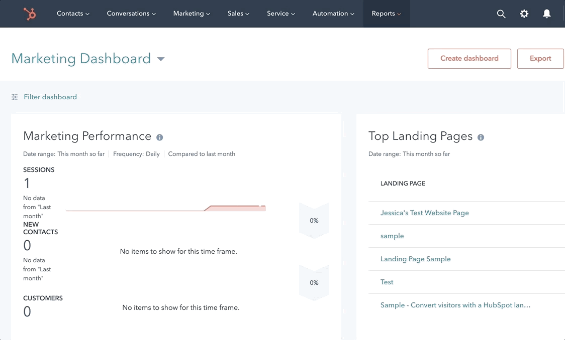The width and height of the screenshot is (565, 340).
Task: Open the Conversations menu
Action: pyautogui.click(x=131, y=14)
